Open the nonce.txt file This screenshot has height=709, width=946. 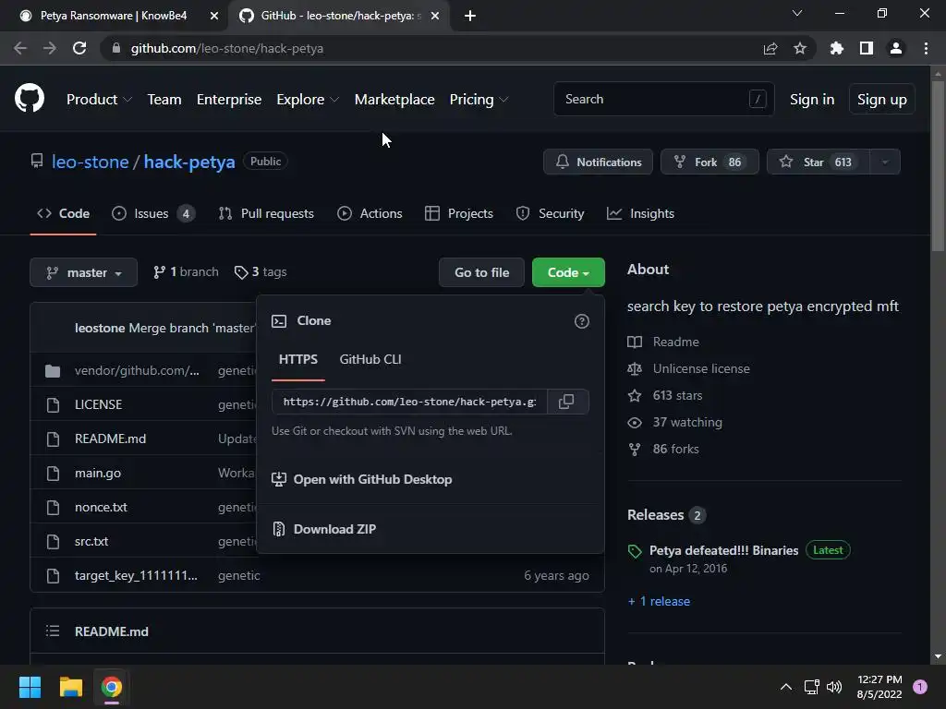[101, 507]
